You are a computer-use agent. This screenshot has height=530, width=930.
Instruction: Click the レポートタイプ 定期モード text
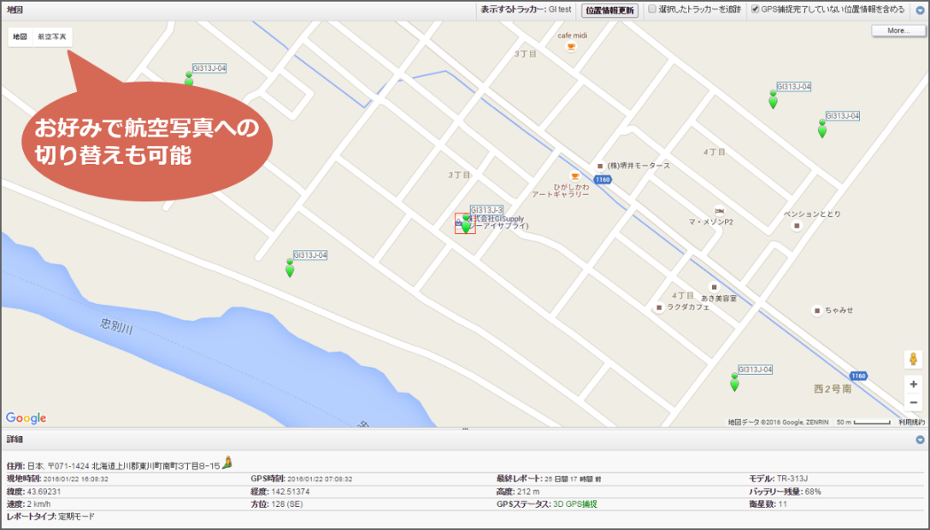pyautogui.click(x=50, y=516)
